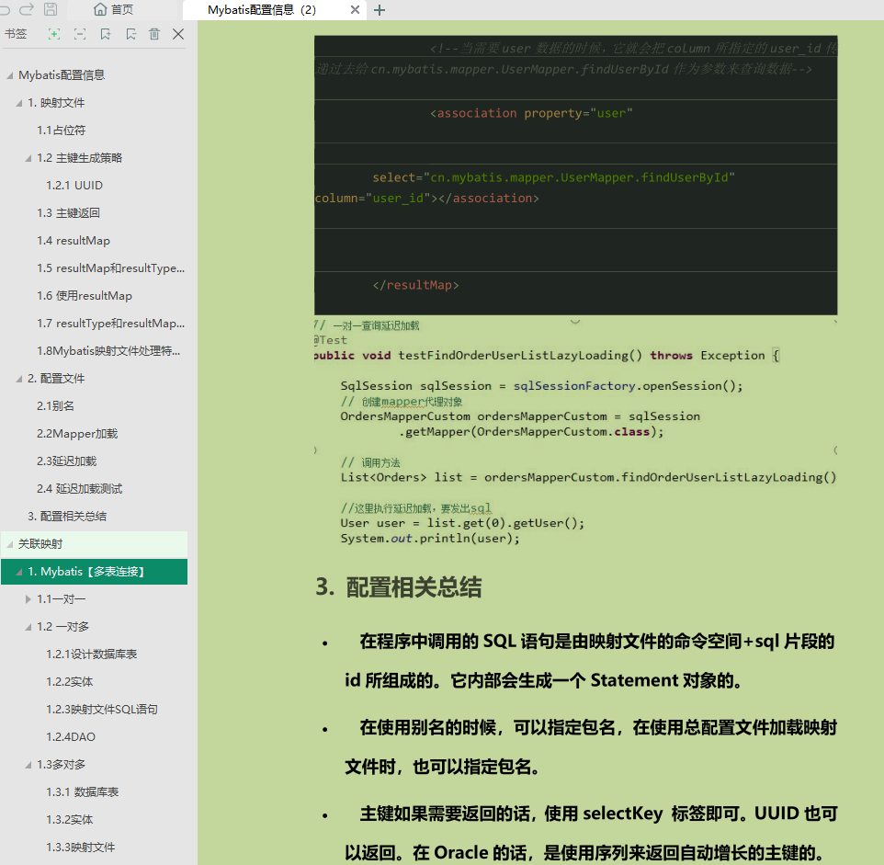Open a new tab with plus icon
The width and height of the screenshot is (884, 865).
(380, 10)
